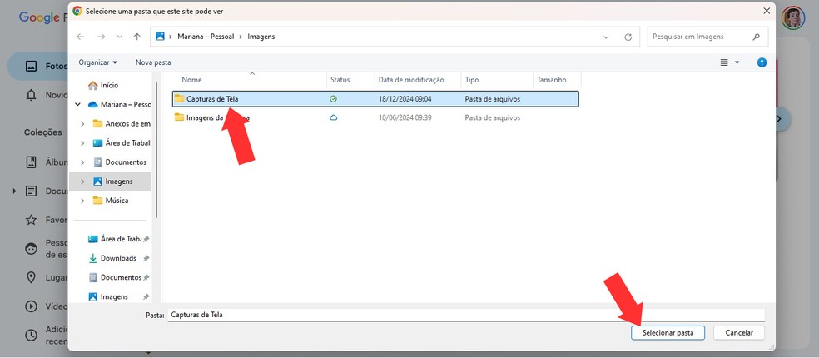
Task: Click the cloud-only status icon
Action: coord(333,118)
